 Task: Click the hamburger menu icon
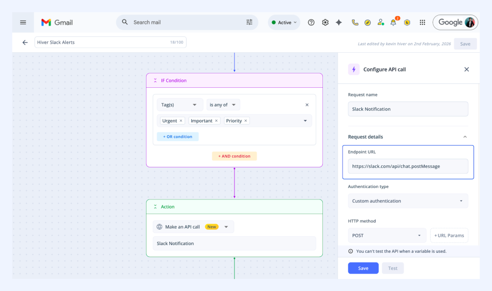pyautogui.click(x=23, y=22)
